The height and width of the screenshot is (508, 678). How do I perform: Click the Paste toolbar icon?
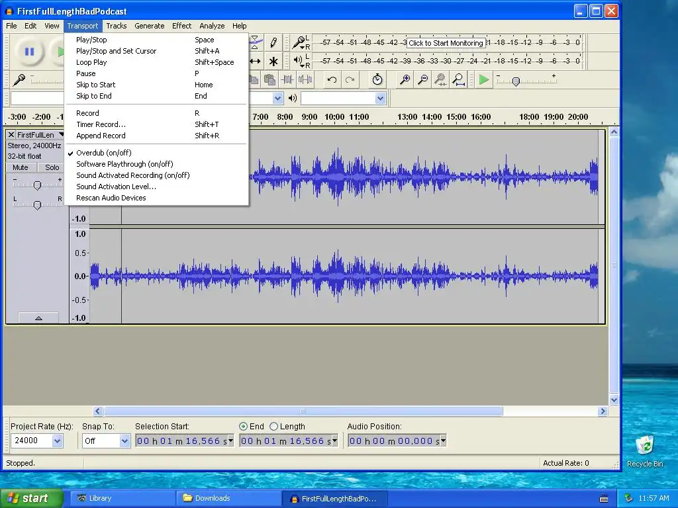coord(270,79)
